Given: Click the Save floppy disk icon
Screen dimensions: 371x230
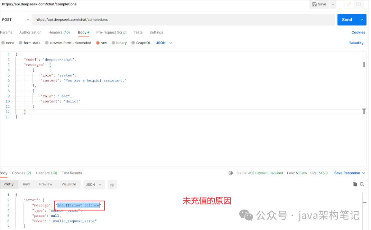Looking at the screenshot, I should pyautogui.click(x=314, y=4).
